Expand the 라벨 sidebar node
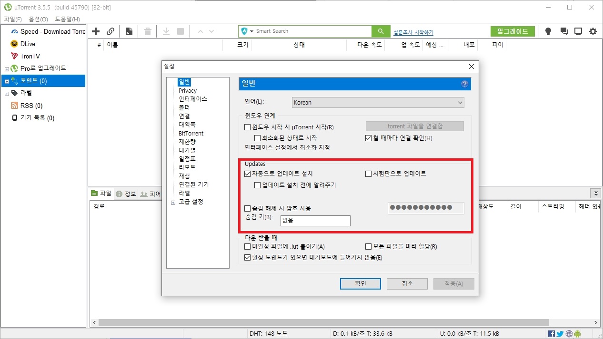The image size is (603, 339). [7, 94]
